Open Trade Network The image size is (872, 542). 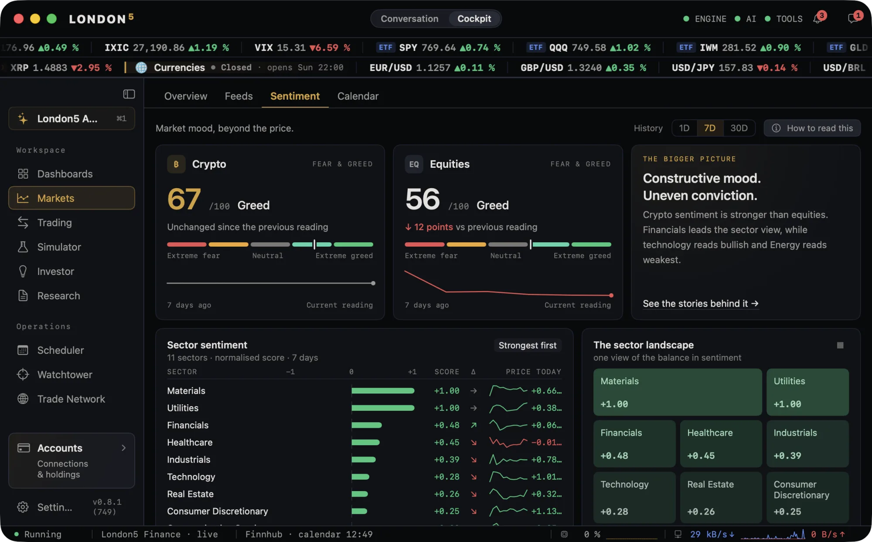[x=72, y=399]
